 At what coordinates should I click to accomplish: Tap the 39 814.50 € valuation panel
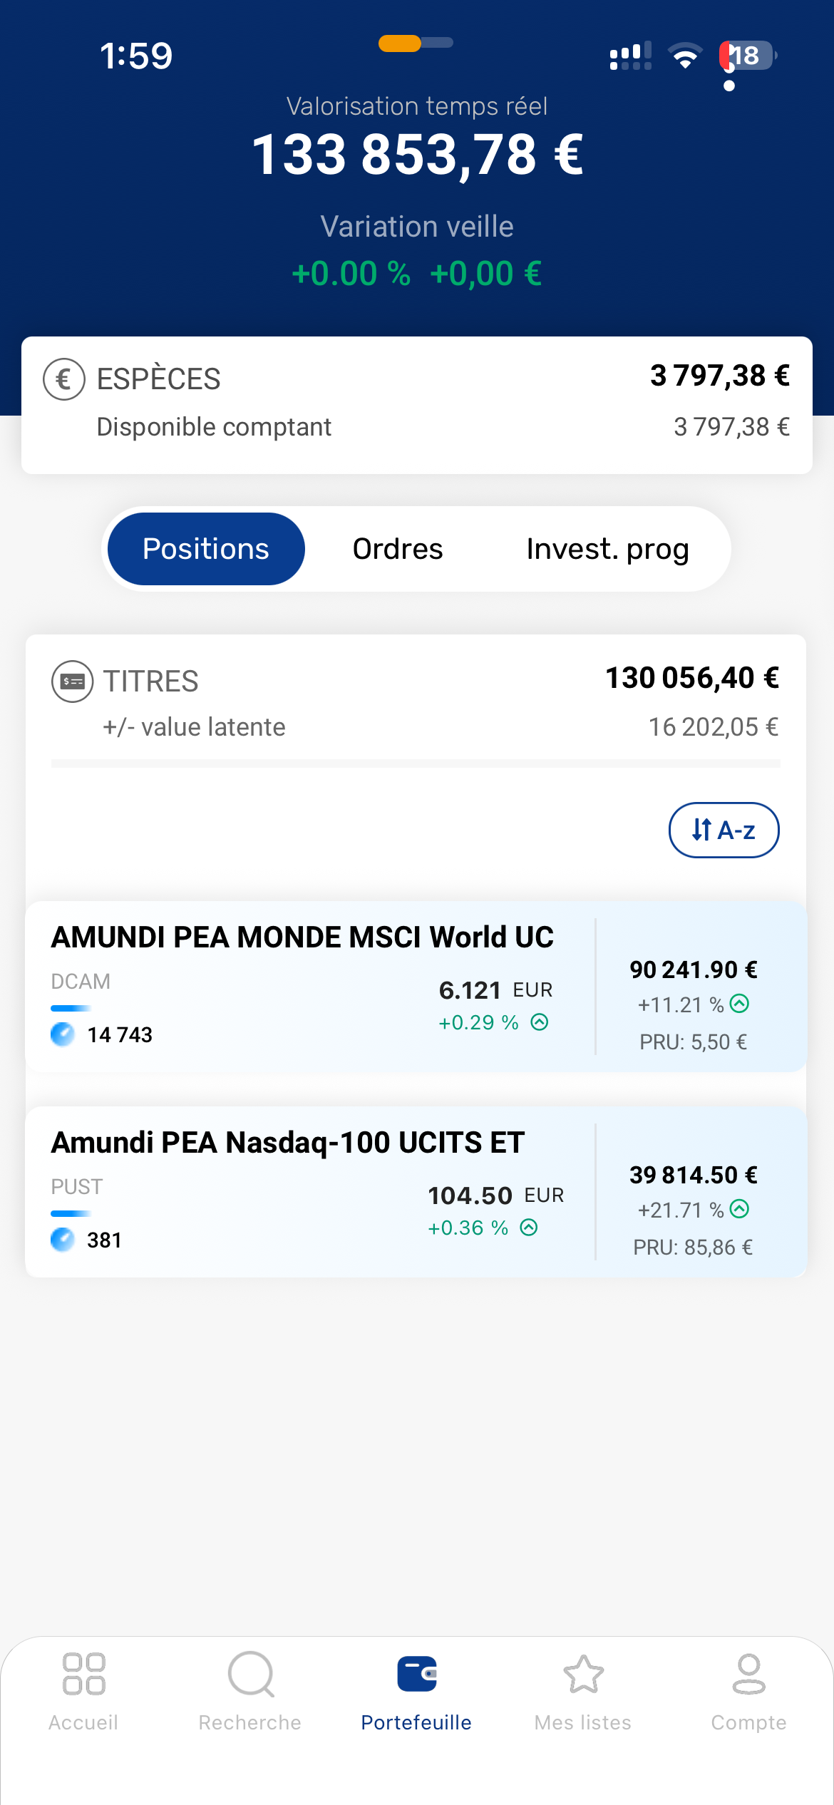click(x=701, y=1192)
